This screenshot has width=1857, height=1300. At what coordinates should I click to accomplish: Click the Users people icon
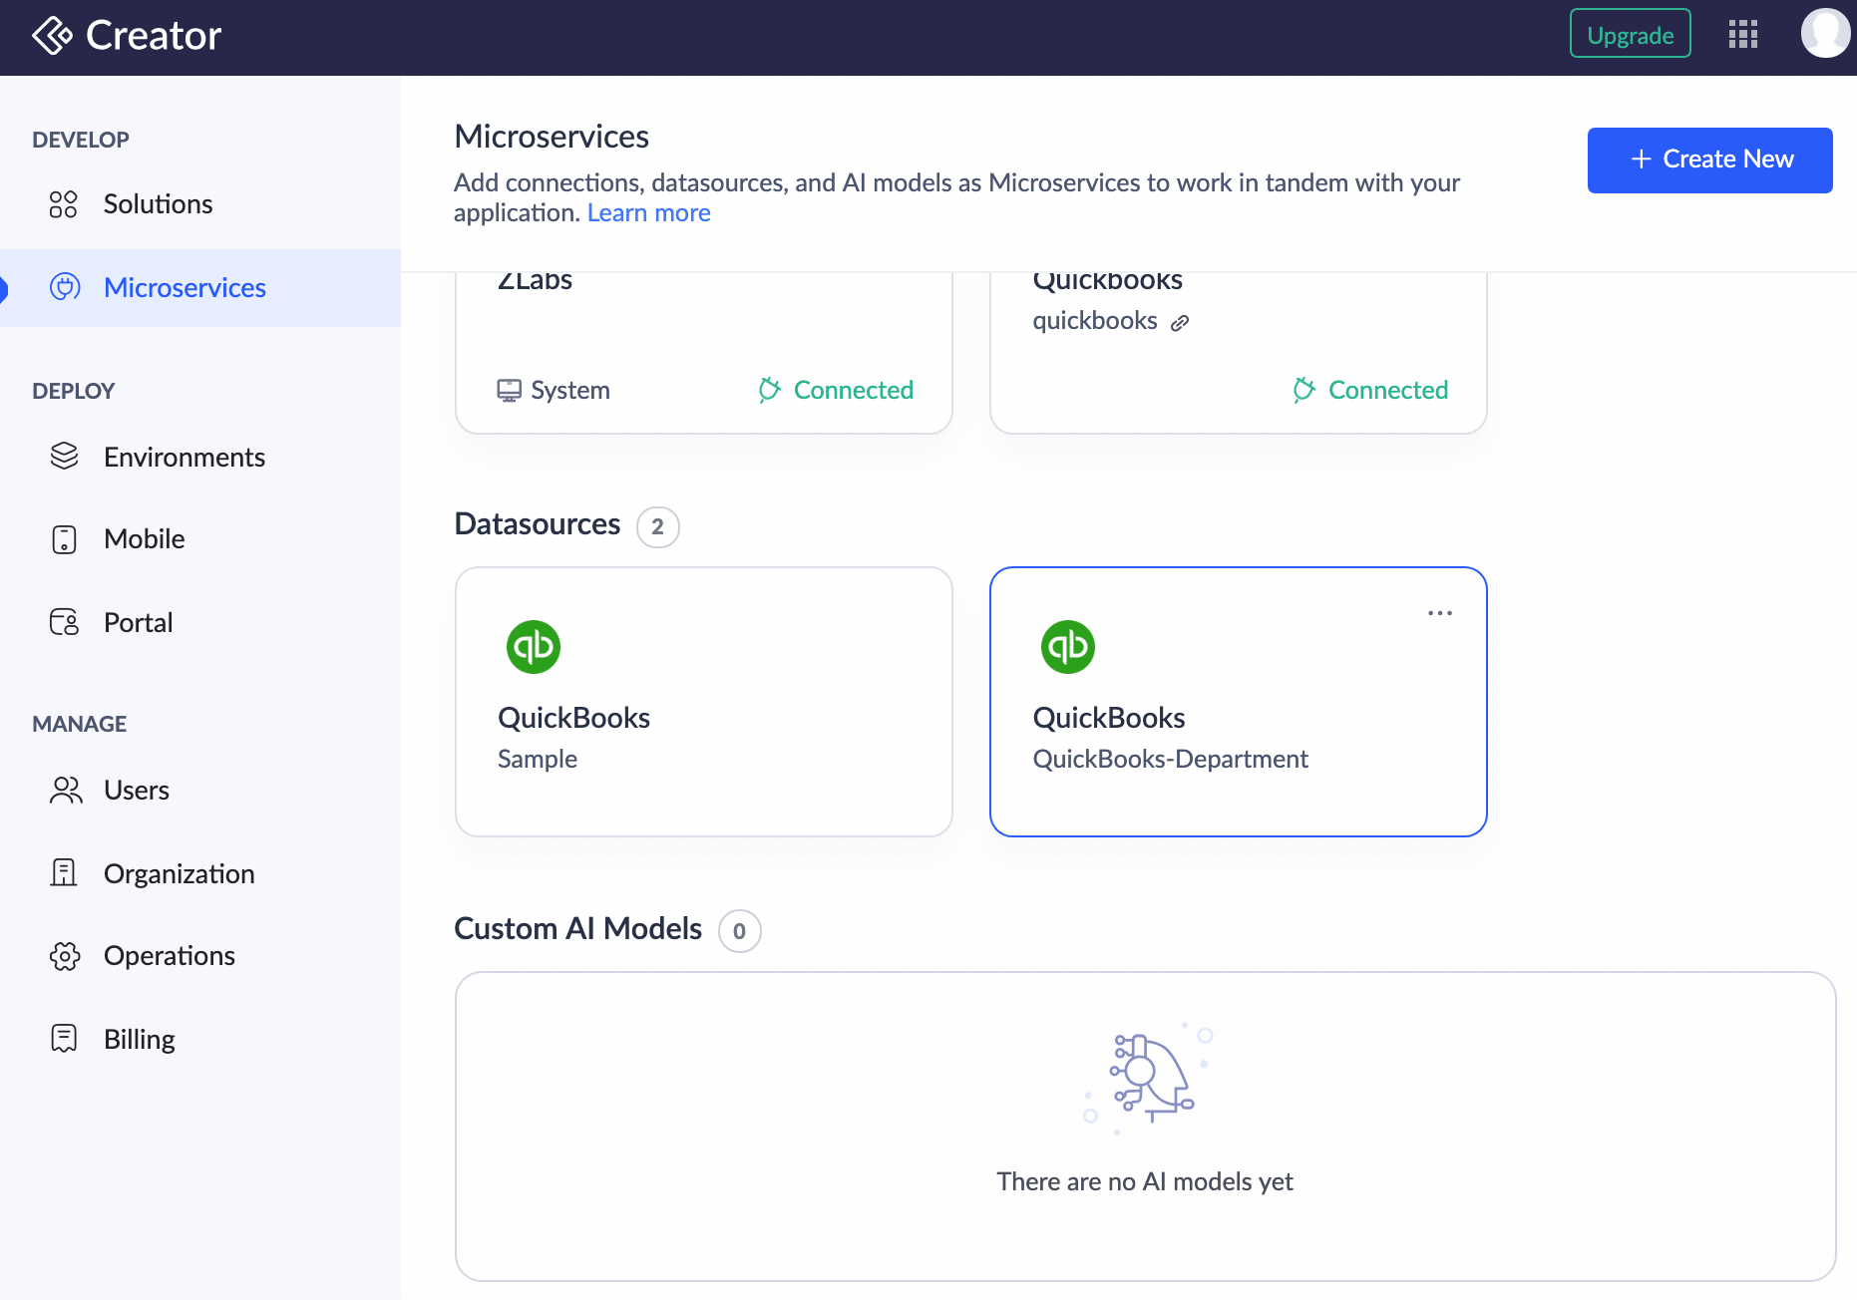[x=66, y=791]
